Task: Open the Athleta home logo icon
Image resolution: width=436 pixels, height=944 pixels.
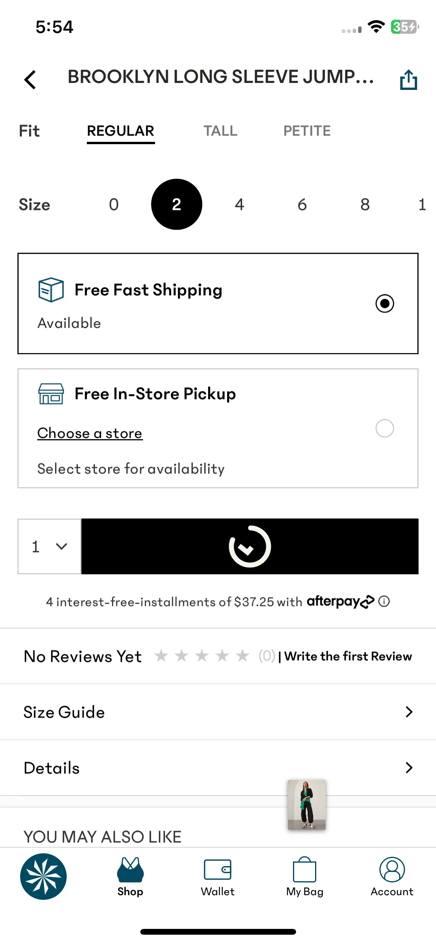Action: click(43, 877)
